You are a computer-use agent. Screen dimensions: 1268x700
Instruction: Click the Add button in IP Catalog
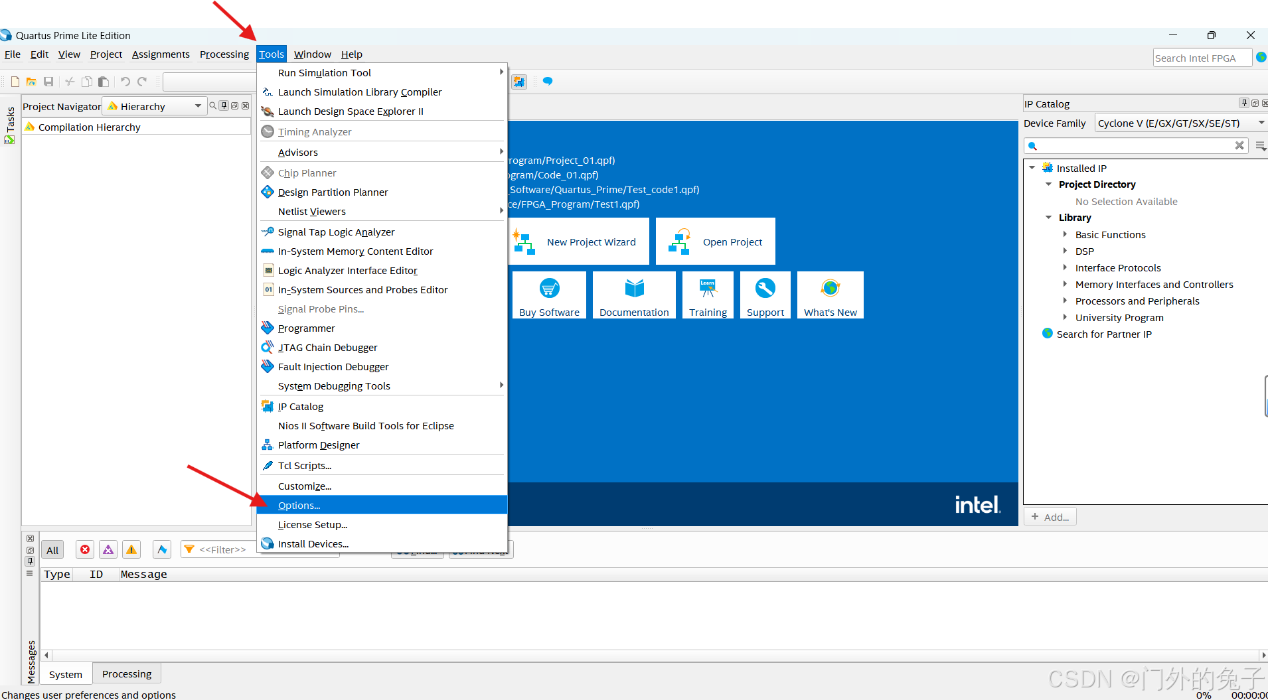point(1050,517)
